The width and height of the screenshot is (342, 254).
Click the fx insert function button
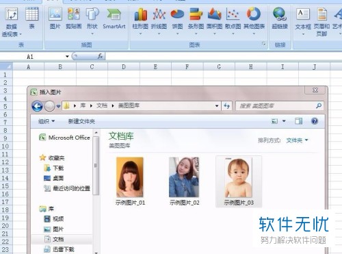100,56
